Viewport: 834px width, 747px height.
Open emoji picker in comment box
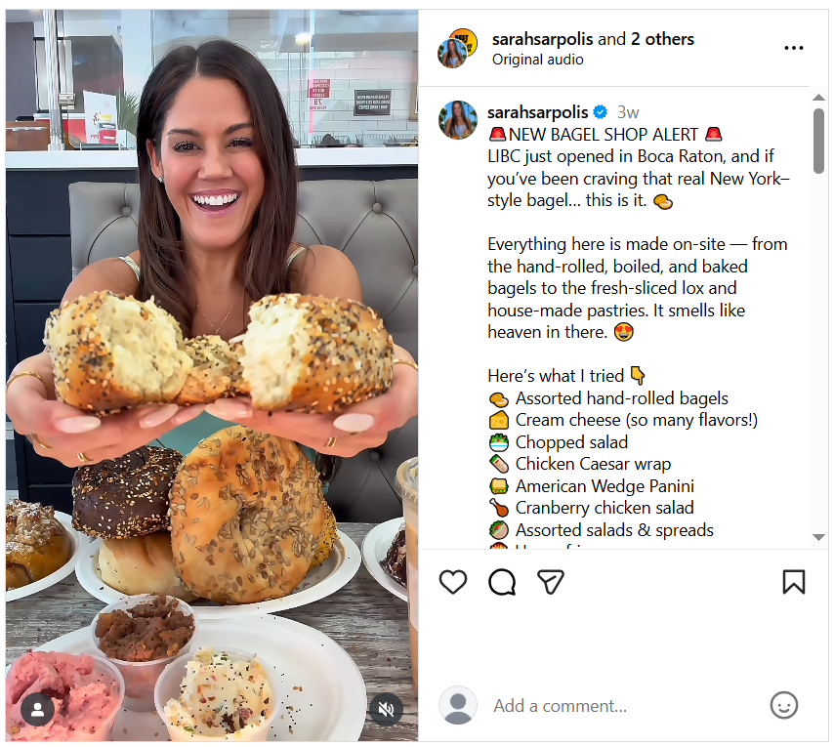coord(784,706)
